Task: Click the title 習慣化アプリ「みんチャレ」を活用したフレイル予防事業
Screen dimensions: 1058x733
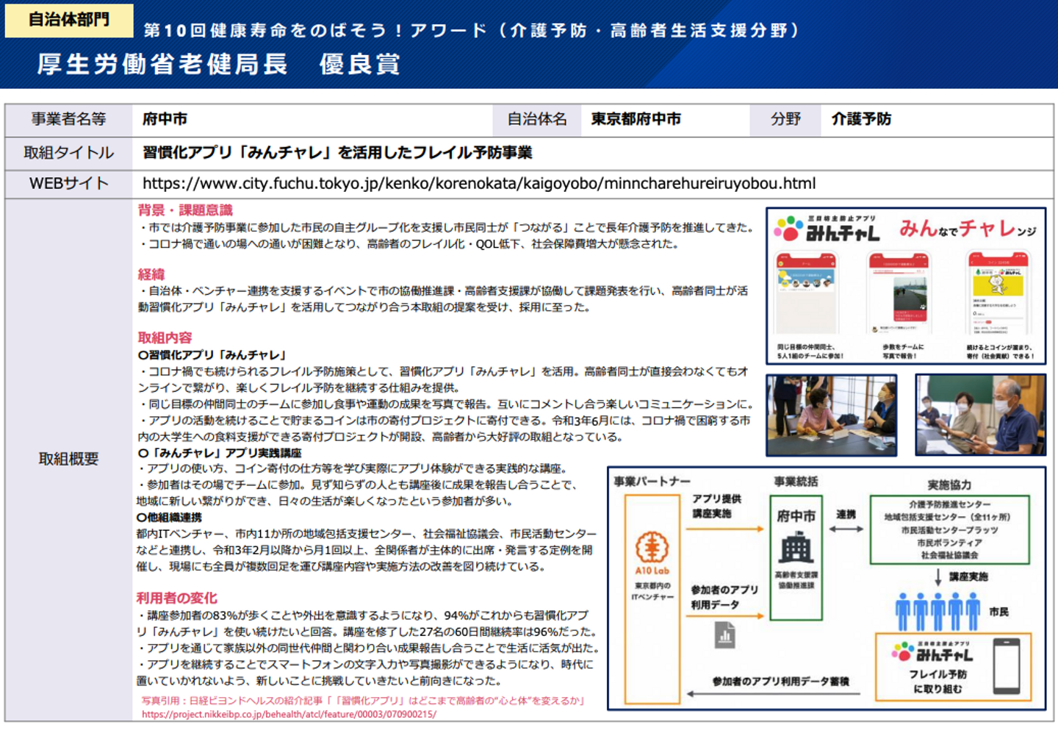Action: [337, 153]
